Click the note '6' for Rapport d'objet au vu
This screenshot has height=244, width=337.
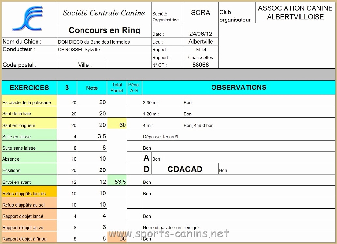(x=92, y=225)
